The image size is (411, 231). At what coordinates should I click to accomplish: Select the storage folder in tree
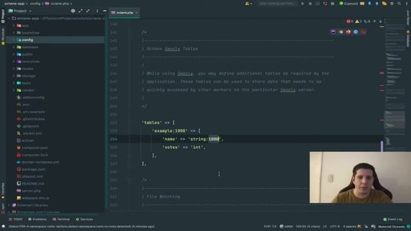28,76
